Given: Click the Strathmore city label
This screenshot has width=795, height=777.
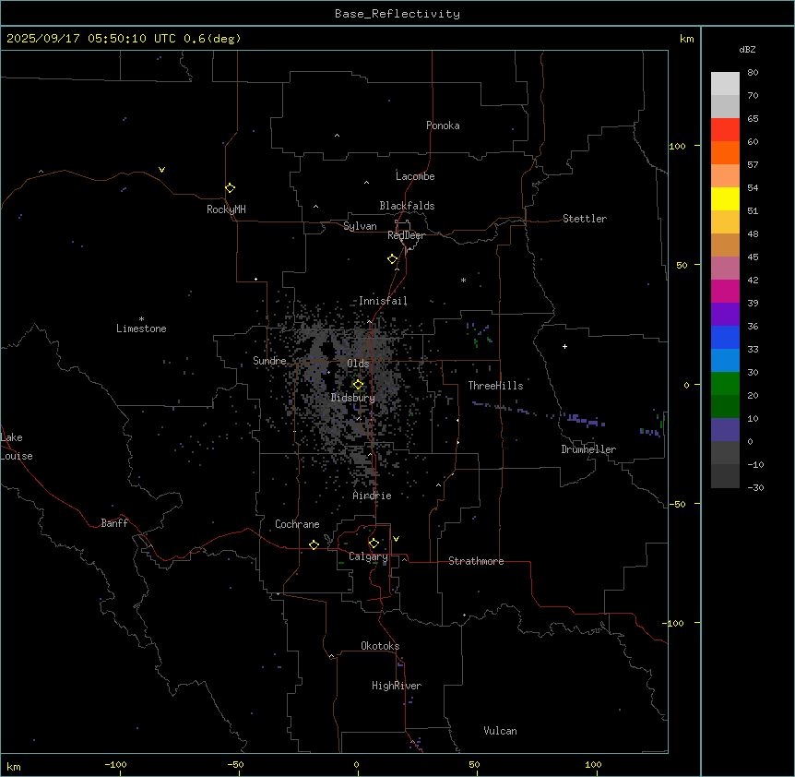Looking at the screenshot, I should [476, 561].
